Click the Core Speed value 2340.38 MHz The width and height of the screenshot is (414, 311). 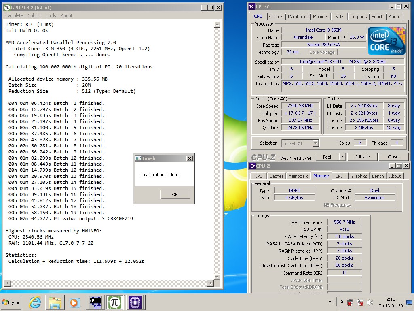tap(300, 106)
